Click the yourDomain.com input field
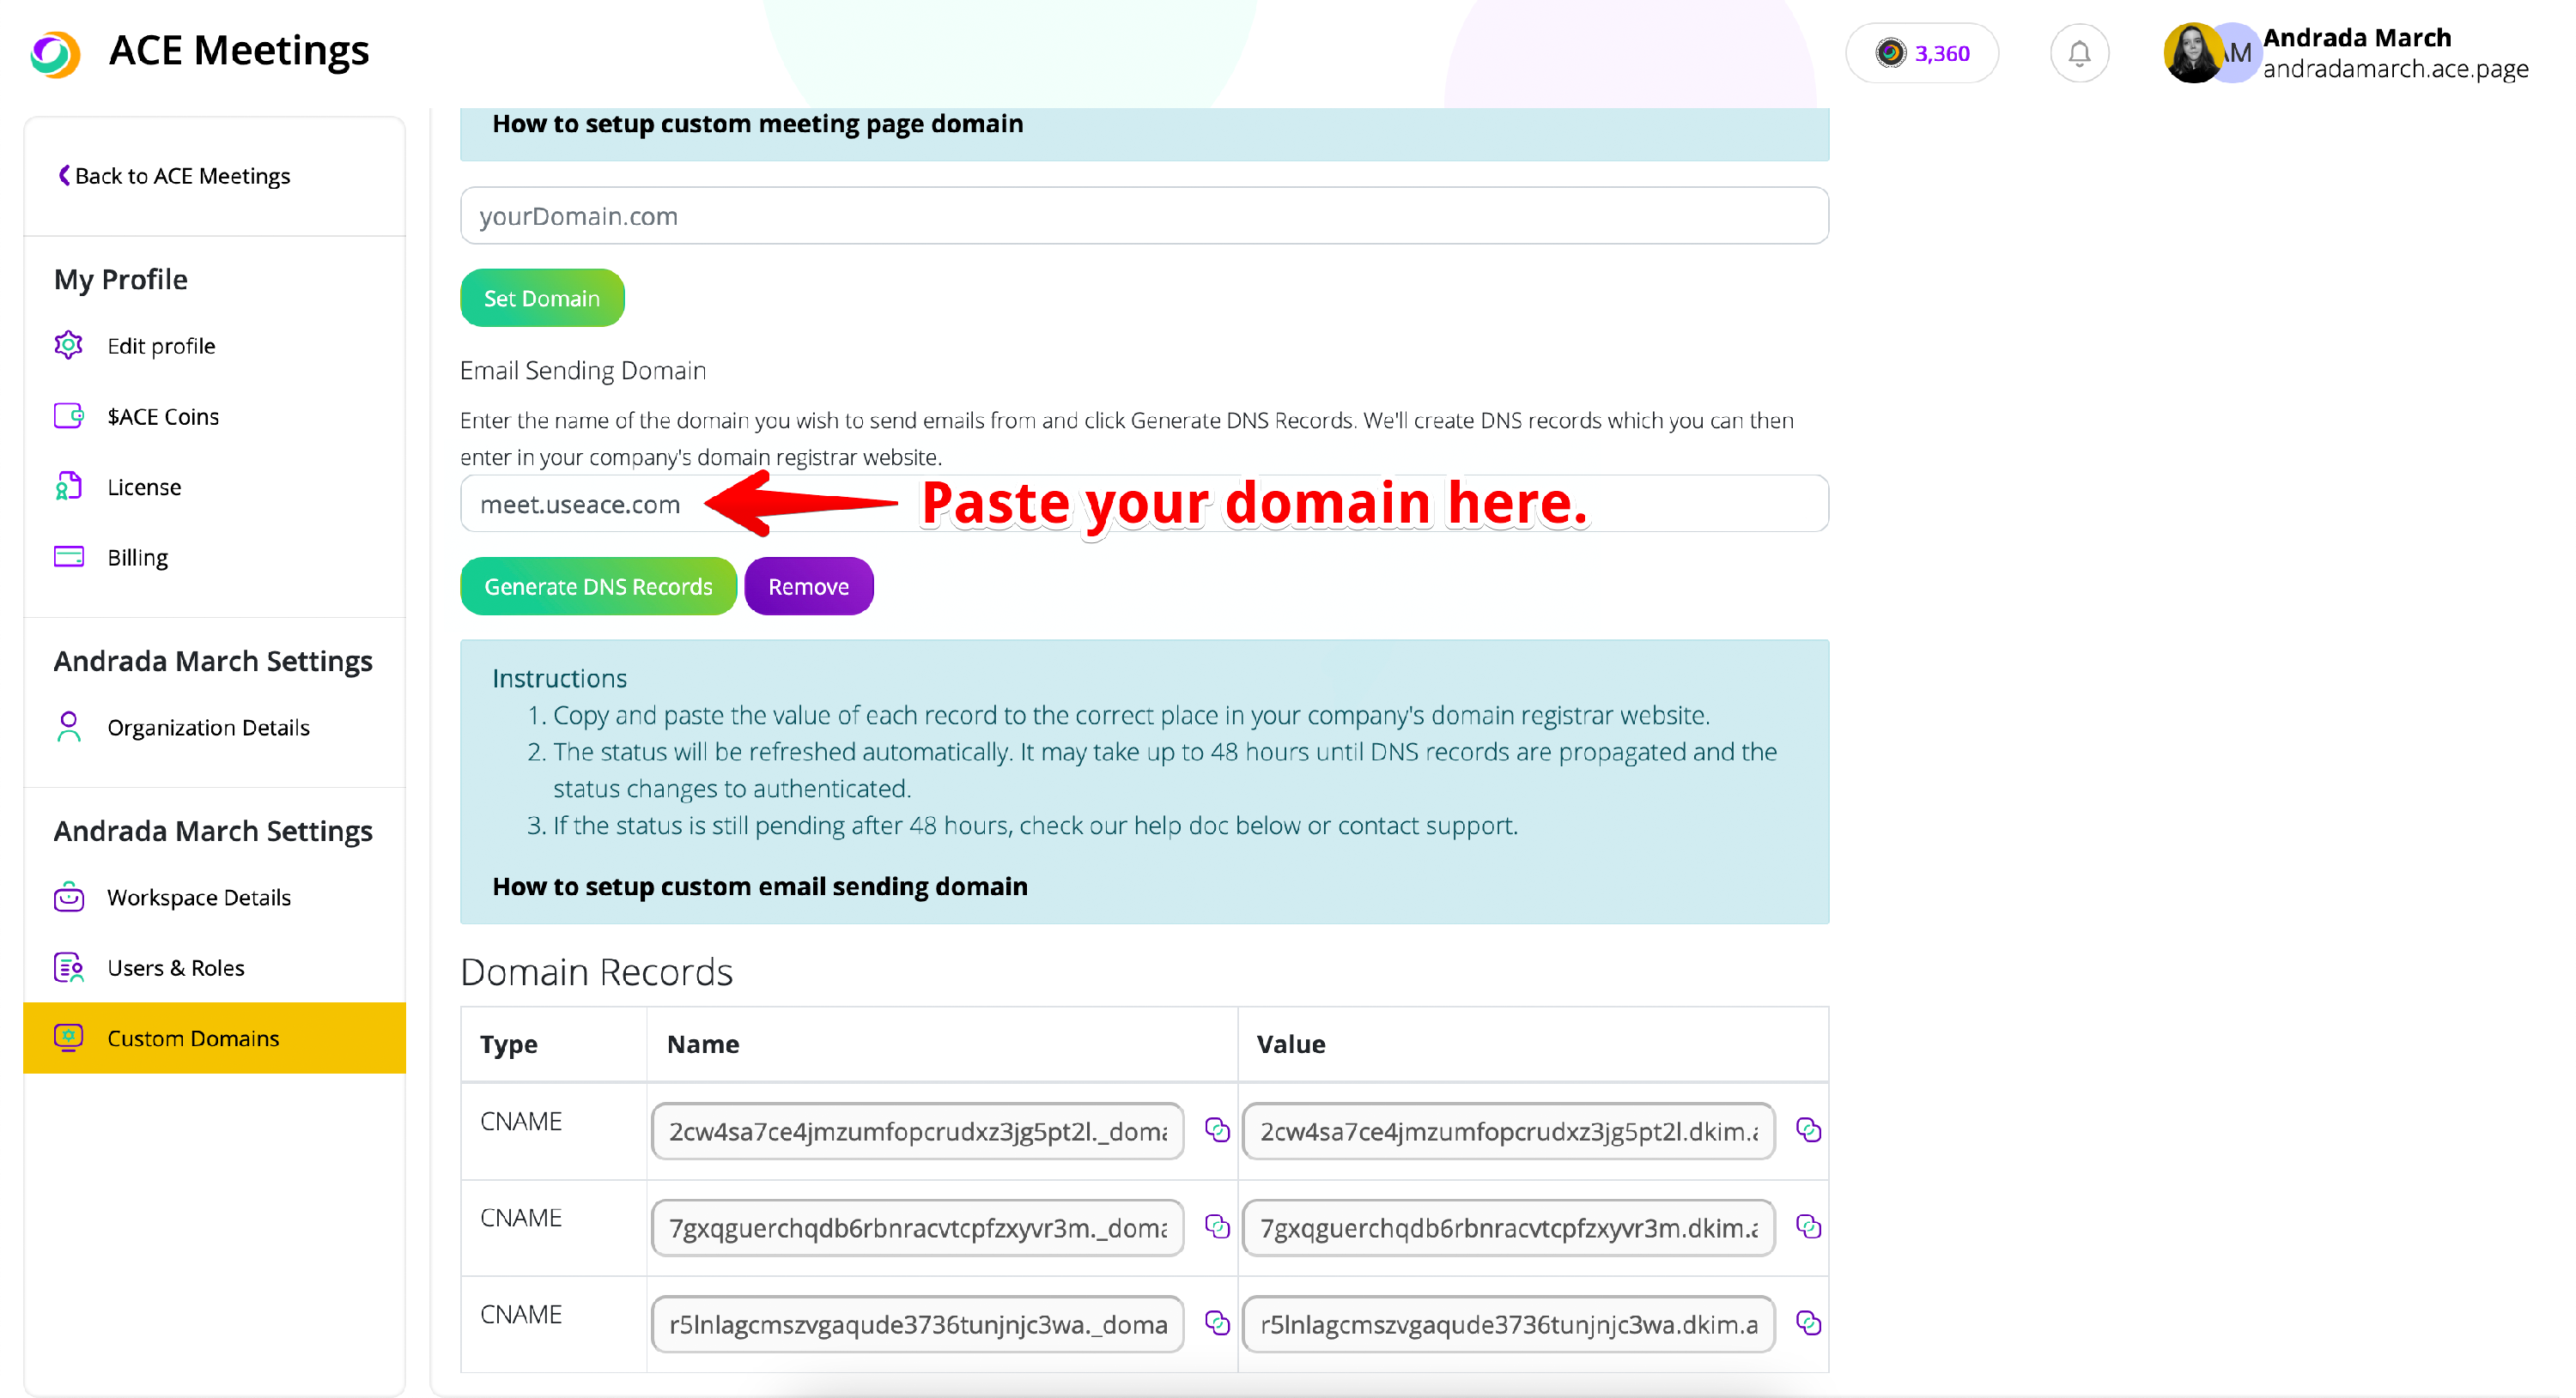 1143,216
